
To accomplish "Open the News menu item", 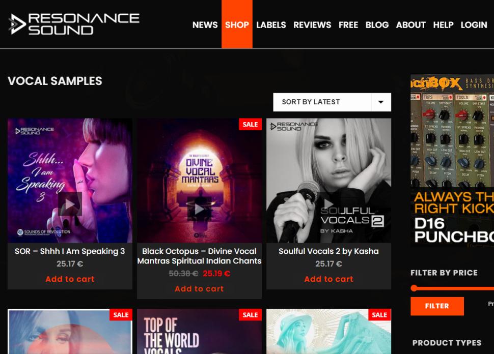I will [x=205, y=25].
